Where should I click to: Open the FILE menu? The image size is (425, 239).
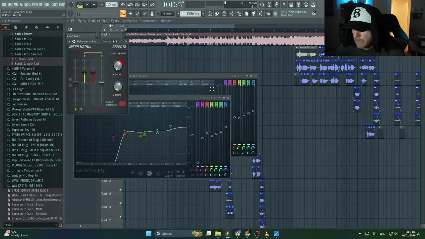4,4
